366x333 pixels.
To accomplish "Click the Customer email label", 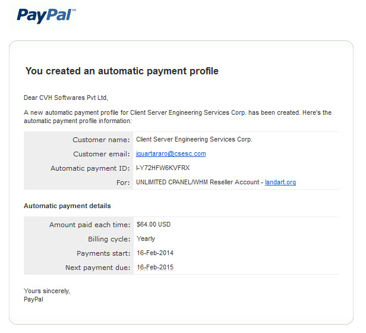I will tap(101, 154).
